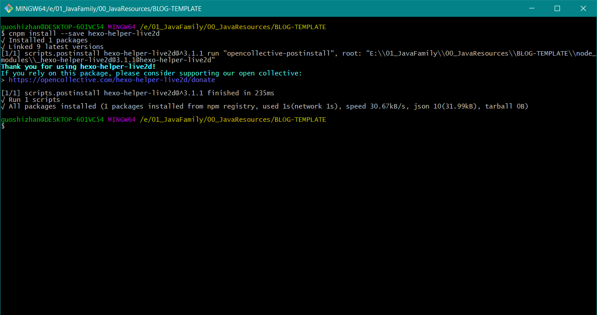Open the opencollective.com donate link
Image resolution: width=597 pixels, height=315 pixels.
[x=112, y=80]
